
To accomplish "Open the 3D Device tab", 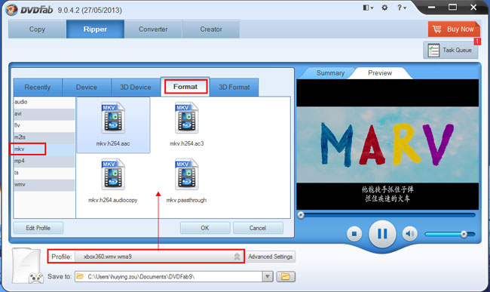I will click(136, 88).
